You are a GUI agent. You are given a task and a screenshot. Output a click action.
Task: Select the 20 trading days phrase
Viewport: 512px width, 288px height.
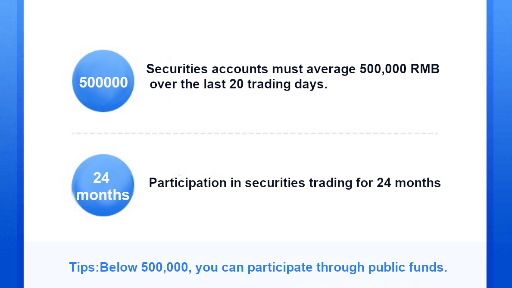(x=278, y=84)
